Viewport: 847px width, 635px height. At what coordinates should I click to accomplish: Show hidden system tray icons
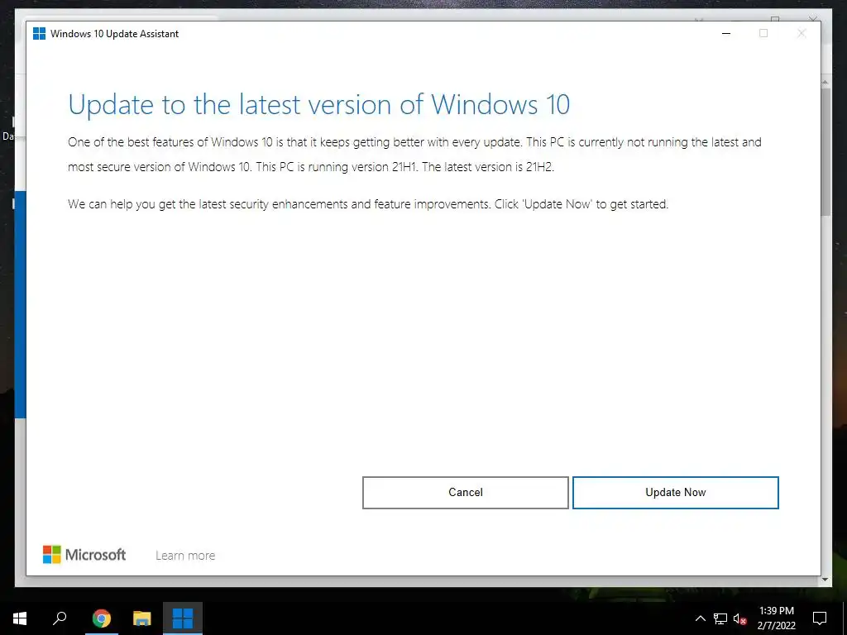[x=700, y=618]
